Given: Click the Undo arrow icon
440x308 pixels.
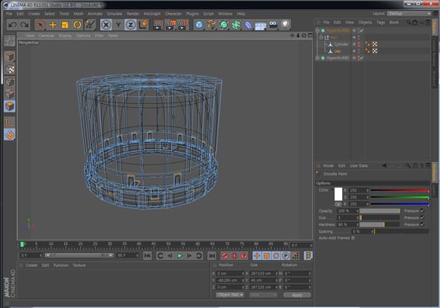Looking at the screenshot, I should point(12,25).
